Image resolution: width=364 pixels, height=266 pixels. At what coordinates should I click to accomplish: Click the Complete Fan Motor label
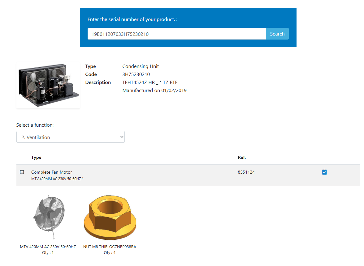pos(51,172)
